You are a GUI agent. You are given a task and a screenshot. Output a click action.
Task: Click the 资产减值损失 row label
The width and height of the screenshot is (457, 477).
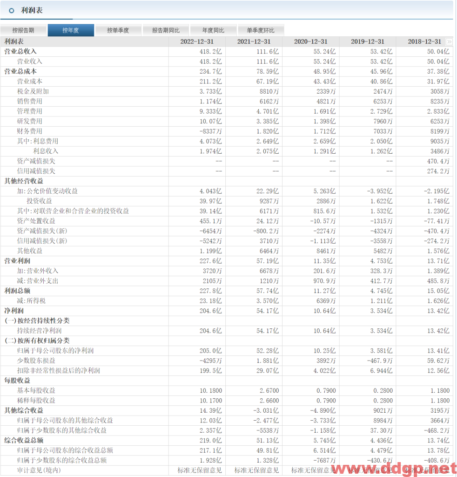(x=36, y=161)
